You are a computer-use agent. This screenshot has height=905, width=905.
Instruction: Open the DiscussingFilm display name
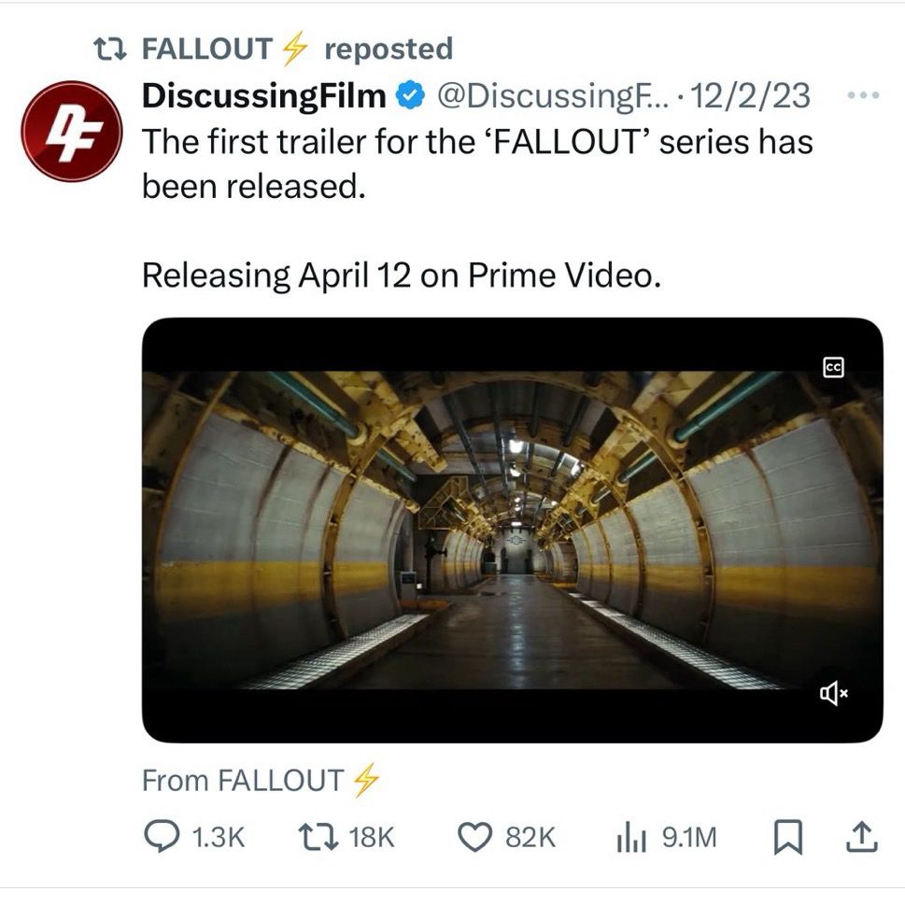263,95
